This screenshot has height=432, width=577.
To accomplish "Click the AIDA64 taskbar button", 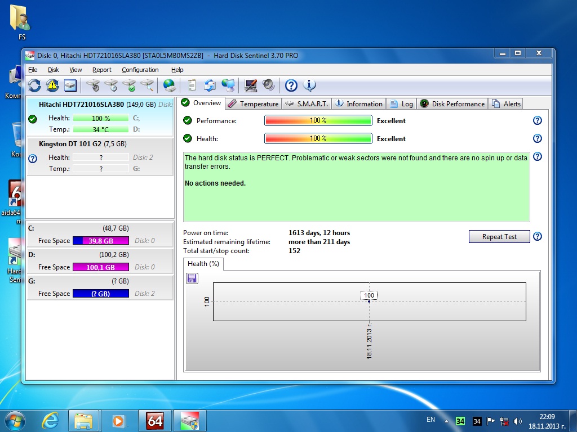I will tap(154, 421).
